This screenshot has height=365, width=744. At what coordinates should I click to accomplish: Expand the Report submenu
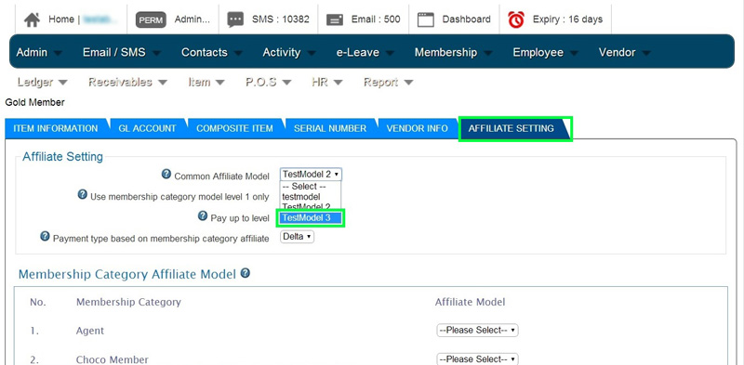(x=388, y=83)
